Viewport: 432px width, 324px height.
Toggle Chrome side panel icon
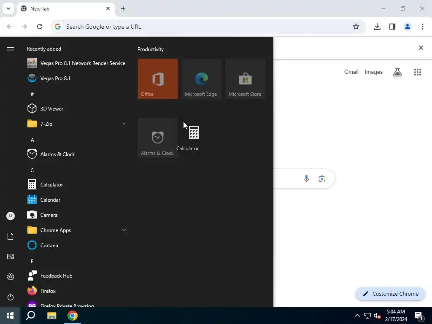pyautogui.click(x=392, y=27)
